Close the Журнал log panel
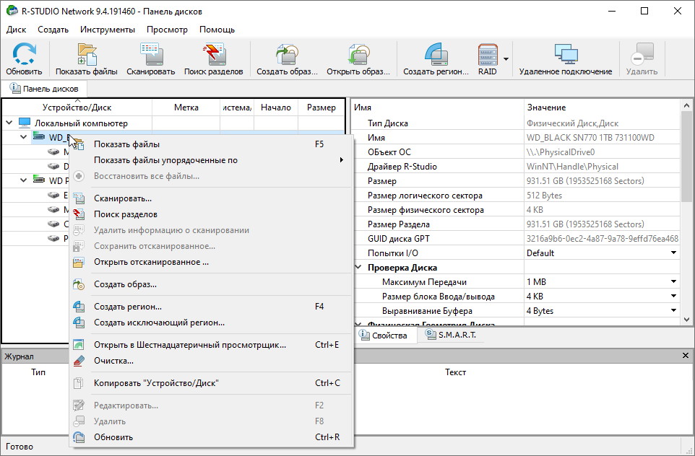The image size is (695, 456). click(x=686, y=356)
